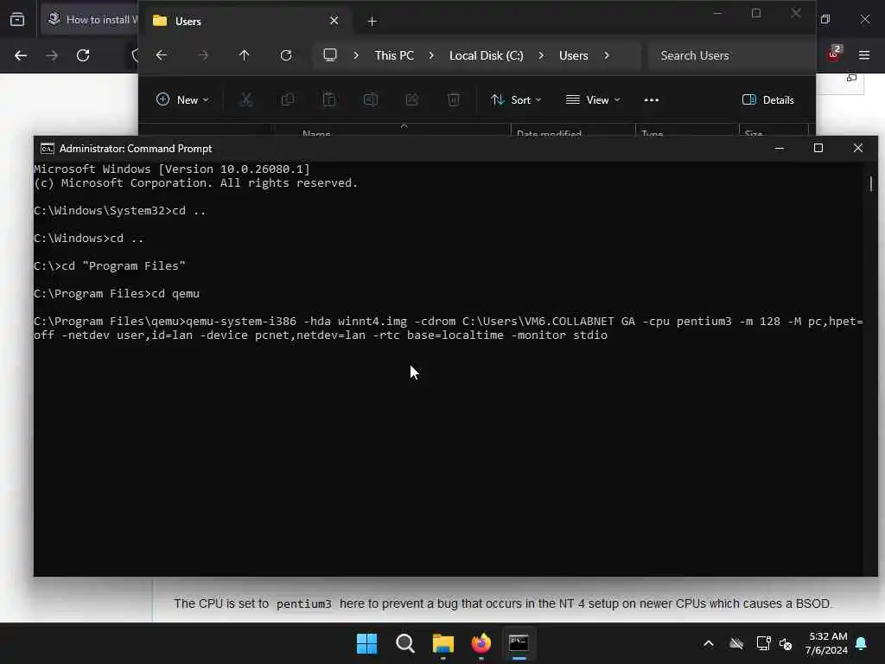Viewport: 885px width, 664px height.
Task: Click the cloud sync tray icon
Action: point(736,643)
